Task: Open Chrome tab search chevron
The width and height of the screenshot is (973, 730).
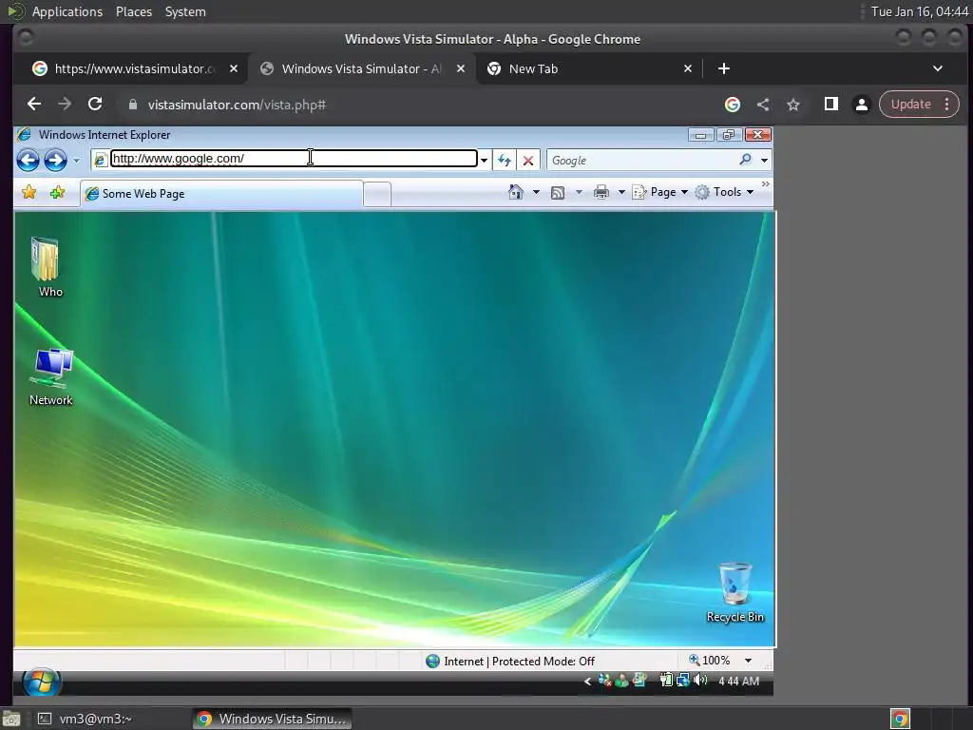Action: tap(938, 68)
